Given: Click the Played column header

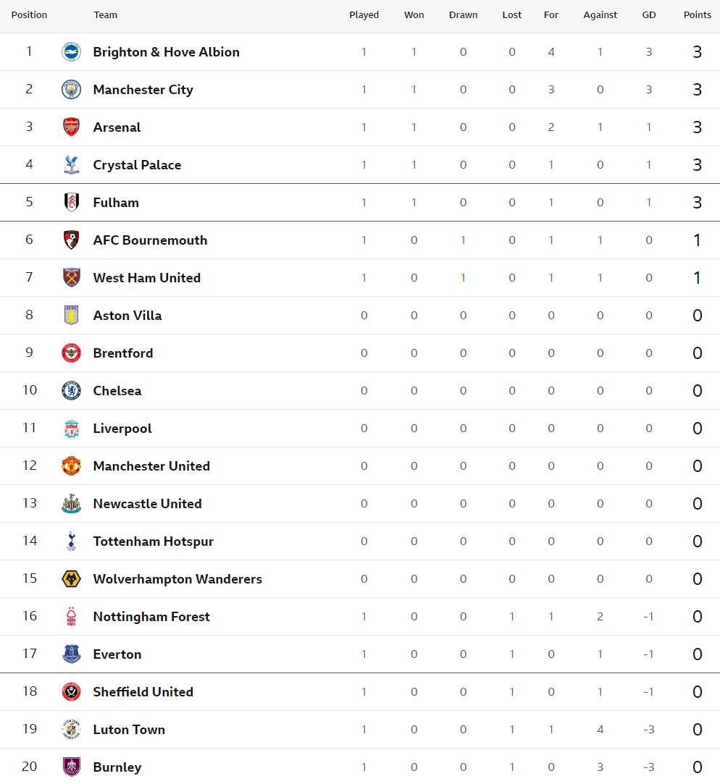Looking at the screenshot, I should (x=364, y=15).
